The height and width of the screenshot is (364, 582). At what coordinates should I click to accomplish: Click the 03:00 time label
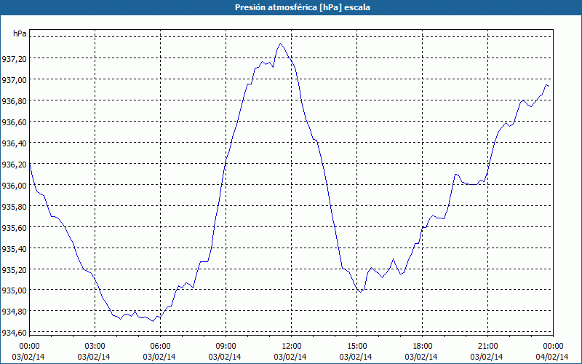pos(95,347)
